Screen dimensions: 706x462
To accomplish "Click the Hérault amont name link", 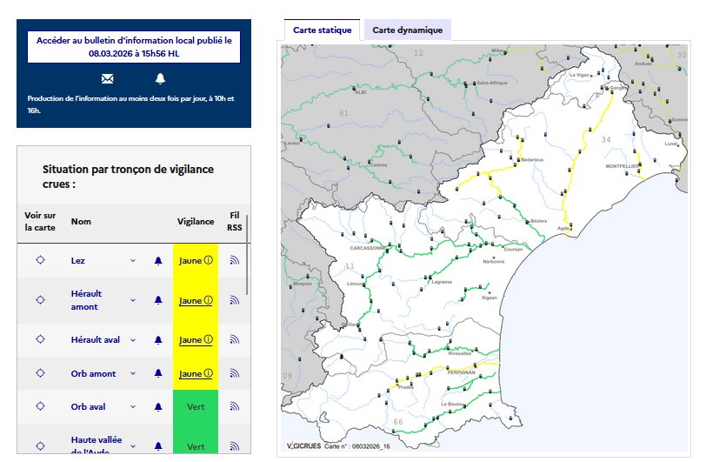I will click(x=86, y=300).
